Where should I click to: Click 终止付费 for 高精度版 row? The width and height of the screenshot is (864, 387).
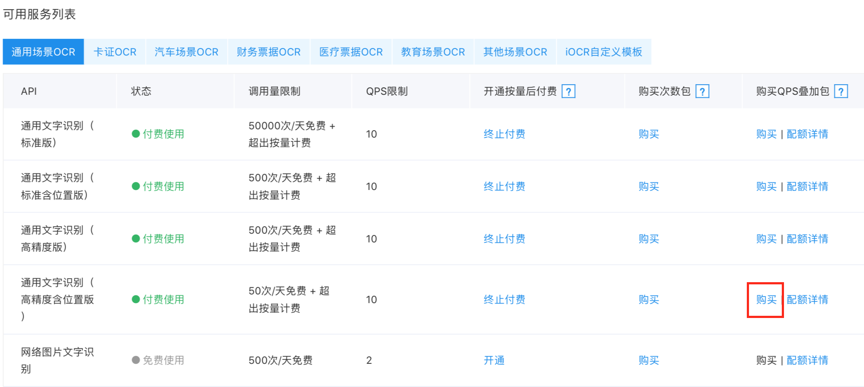505,239
